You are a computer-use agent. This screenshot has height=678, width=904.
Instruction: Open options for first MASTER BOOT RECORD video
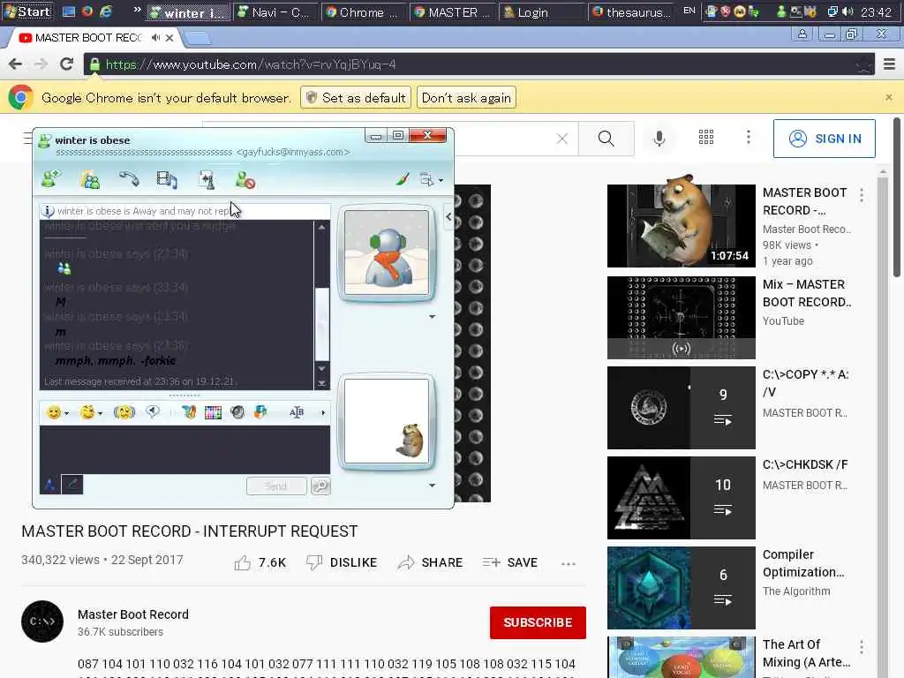862,195
